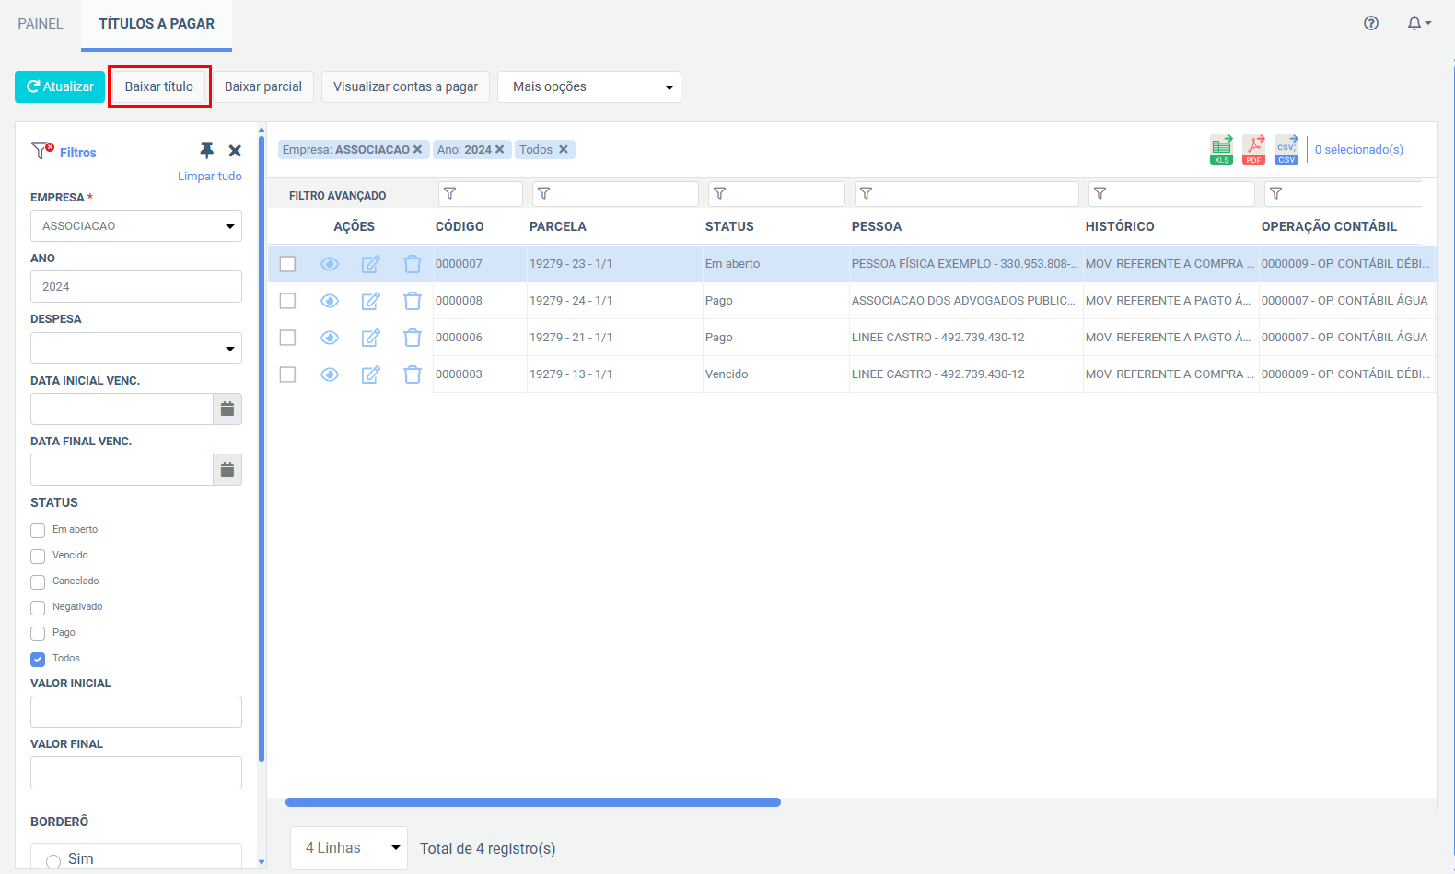The width and height of the screenshot is (1455, 874).
Task: Edit title 0000006 with pencil icon
Action: click(x=371, y=338)
